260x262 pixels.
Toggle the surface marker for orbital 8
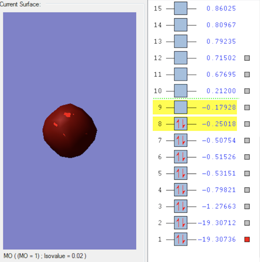tap(247, 124)
